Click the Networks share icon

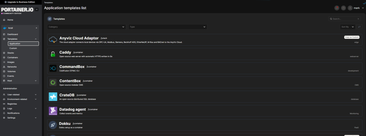pyautogui.click(x=4, y=67)
